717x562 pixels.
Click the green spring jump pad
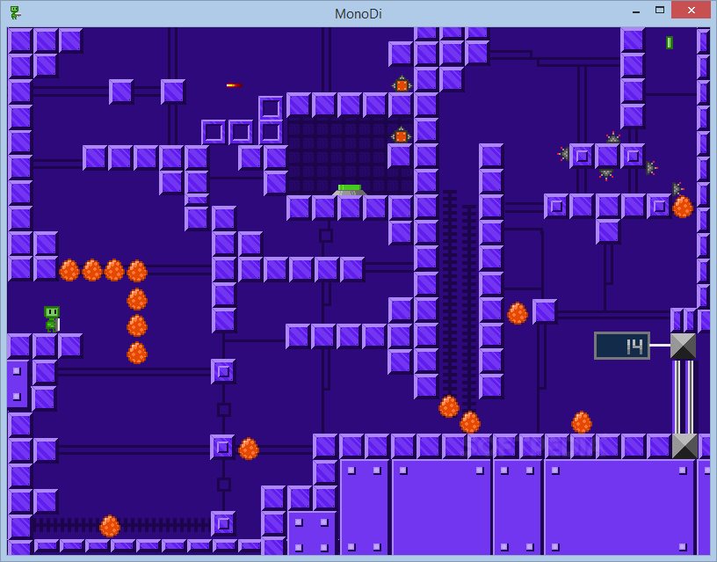tap(350, 190)
